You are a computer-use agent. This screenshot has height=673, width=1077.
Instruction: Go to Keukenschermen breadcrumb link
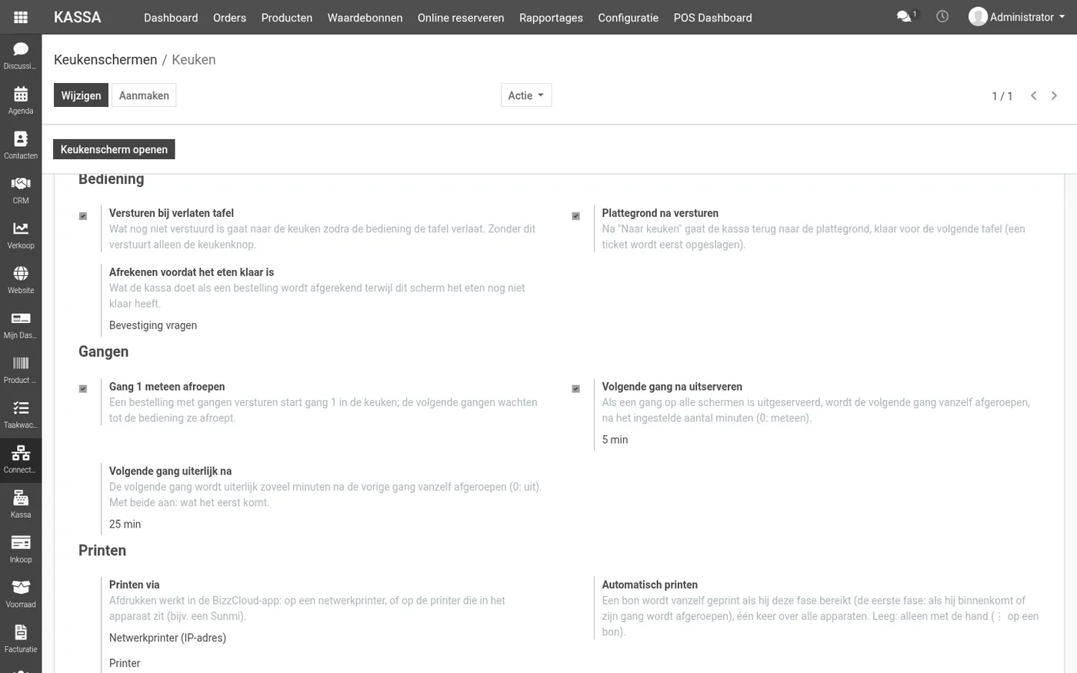pos(105,60)
